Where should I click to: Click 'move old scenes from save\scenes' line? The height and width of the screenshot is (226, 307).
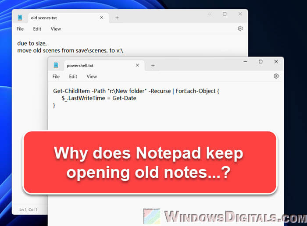pyautogui.click(x=70, y=50)
